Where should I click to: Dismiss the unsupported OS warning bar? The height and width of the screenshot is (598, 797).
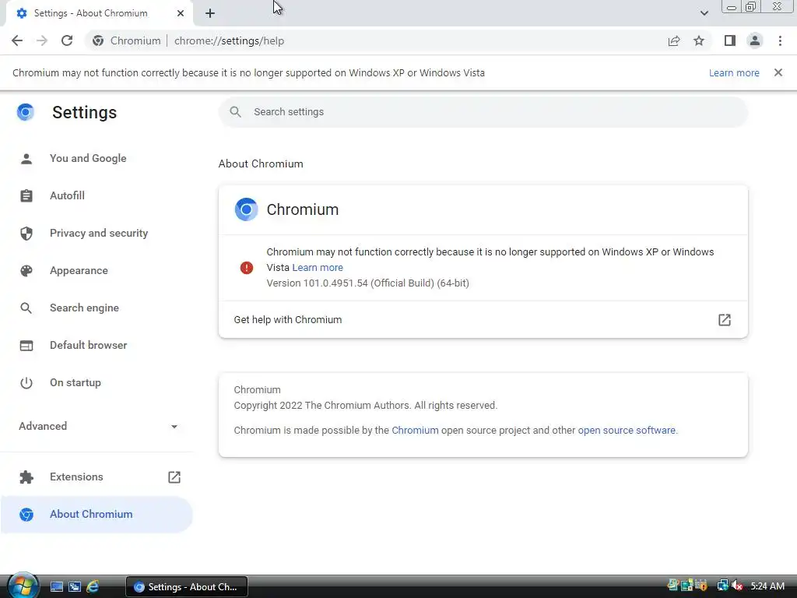pyautogui.click(x=778, y=72)
